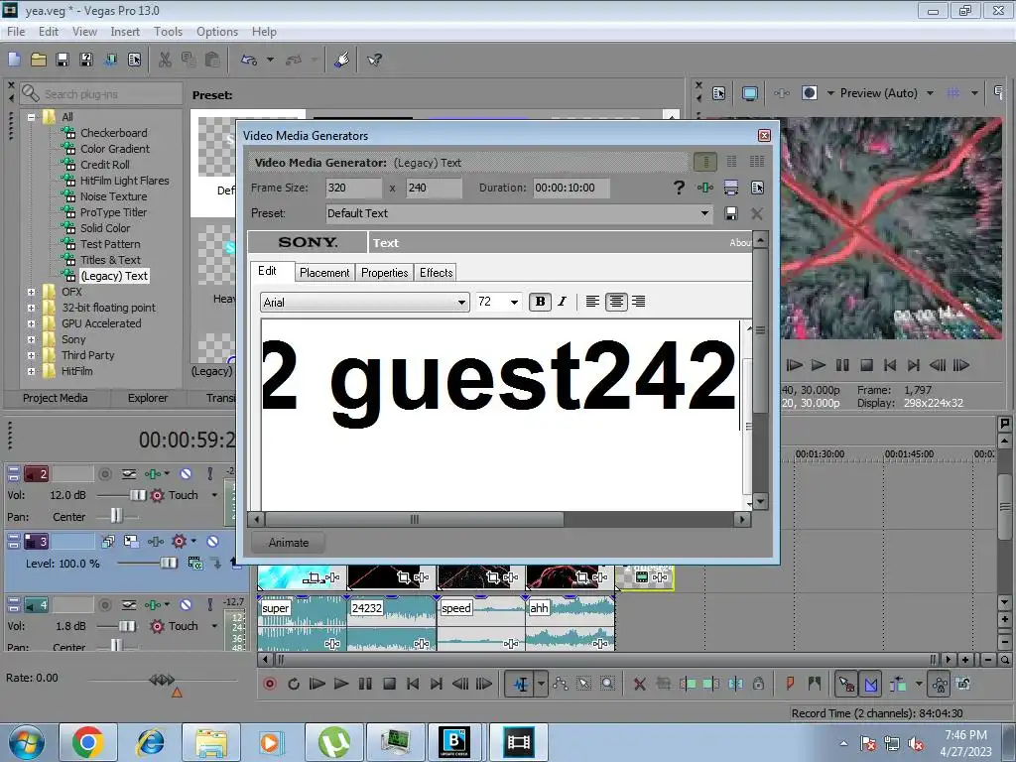Click the Save disk icon in toolbar
1016x762 pixels.
click(63, 60)
